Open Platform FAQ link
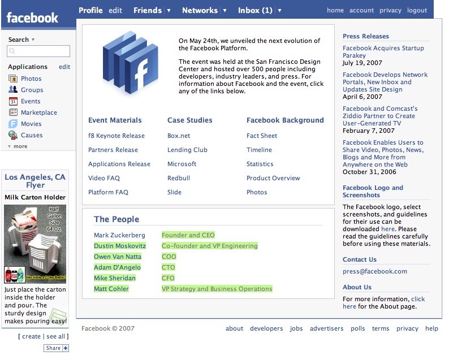The width and height of the screenshot is (449, 360). tap(108, 192)
